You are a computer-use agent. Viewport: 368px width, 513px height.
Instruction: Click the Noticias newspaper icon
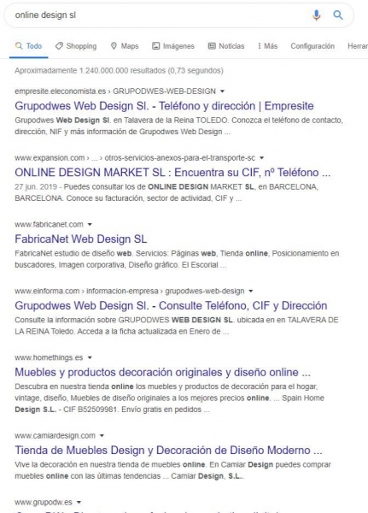212,46
